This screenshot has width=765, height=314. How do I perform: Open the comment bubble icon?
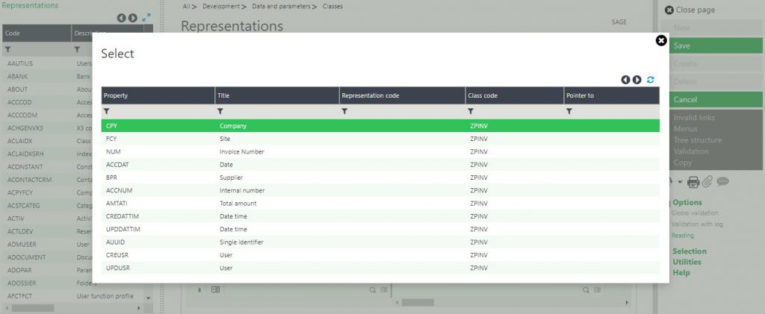click(722, 181)
